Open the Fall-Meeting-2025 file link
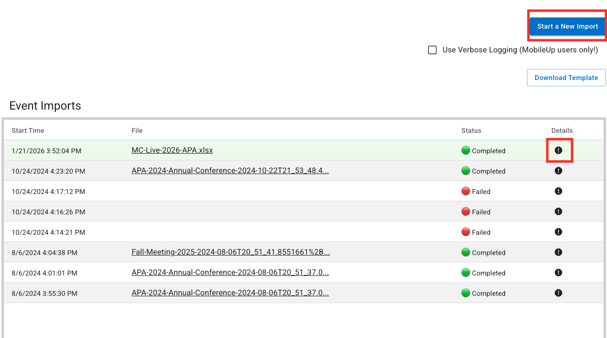607x338 pixels. tap(230, 252)
